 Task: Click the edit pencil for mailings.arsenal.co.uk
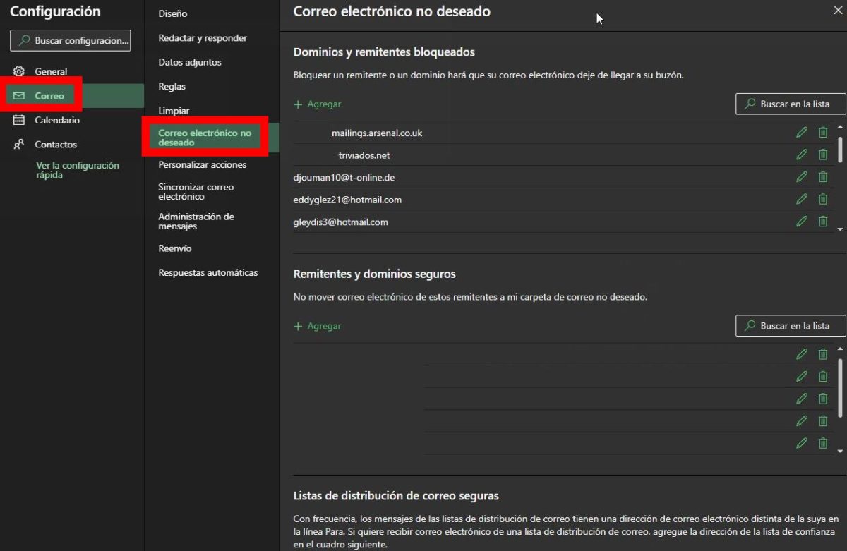point(801,133)
